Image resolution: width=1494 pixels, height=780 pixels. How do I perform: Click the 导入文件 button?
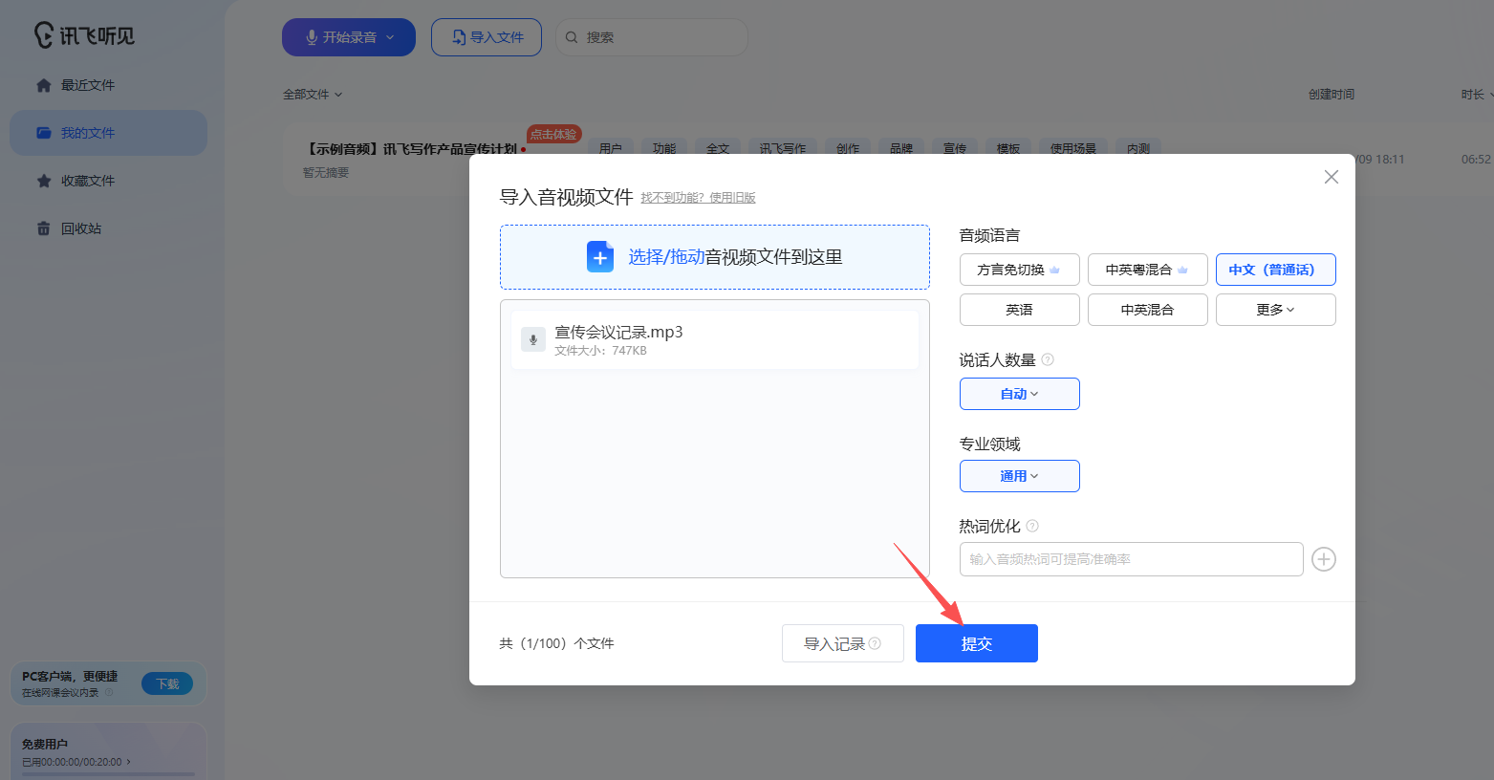pyautogui.click(x=487, y=37)
